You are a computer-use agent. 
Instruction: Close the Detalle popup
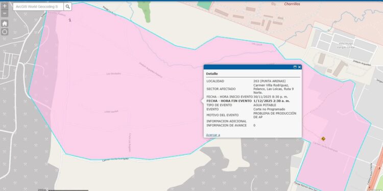click(x=299, y=67)
